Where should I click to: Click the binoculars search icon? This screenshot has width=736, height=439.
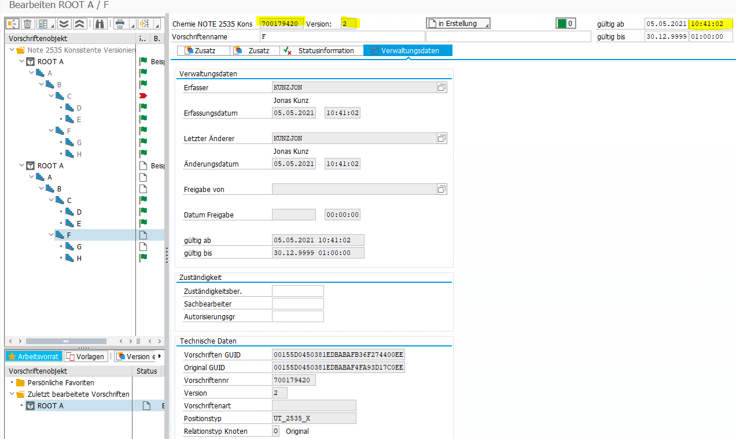[x=100, y=24]
